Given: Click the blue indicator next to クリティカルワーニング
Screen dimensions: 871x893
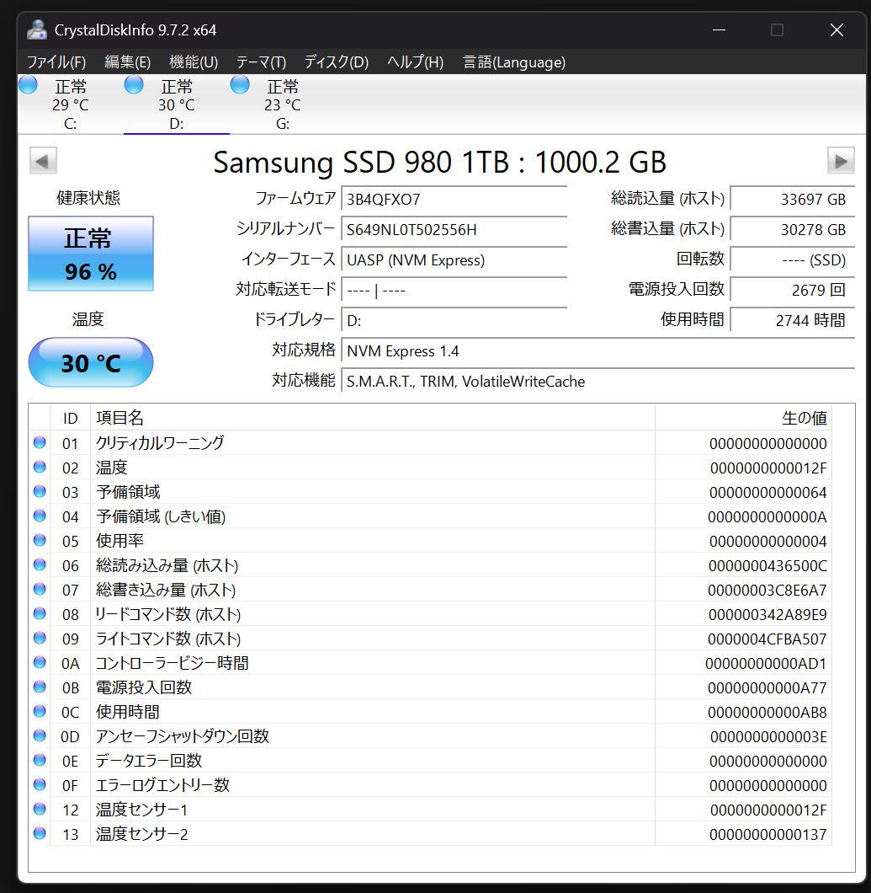Looking at the screenshot, I should click(x=39, y=443).
